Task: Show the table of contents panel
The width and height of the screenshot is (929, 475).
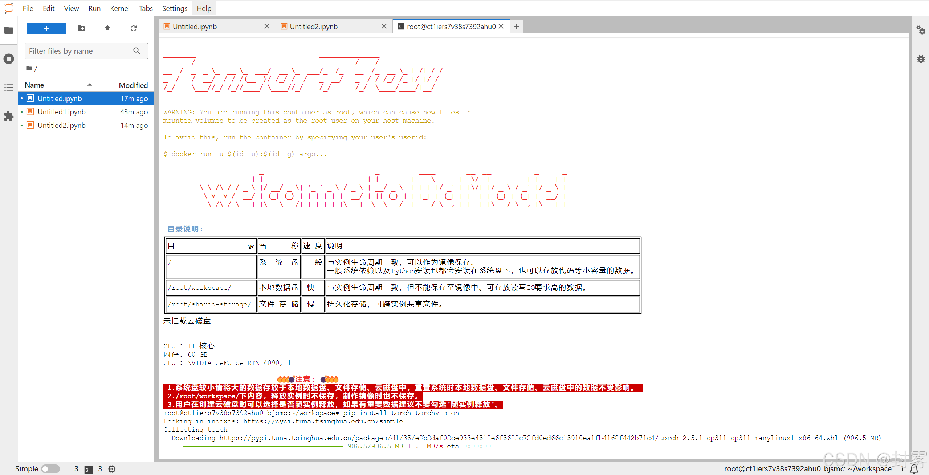Action: point(9,88)
